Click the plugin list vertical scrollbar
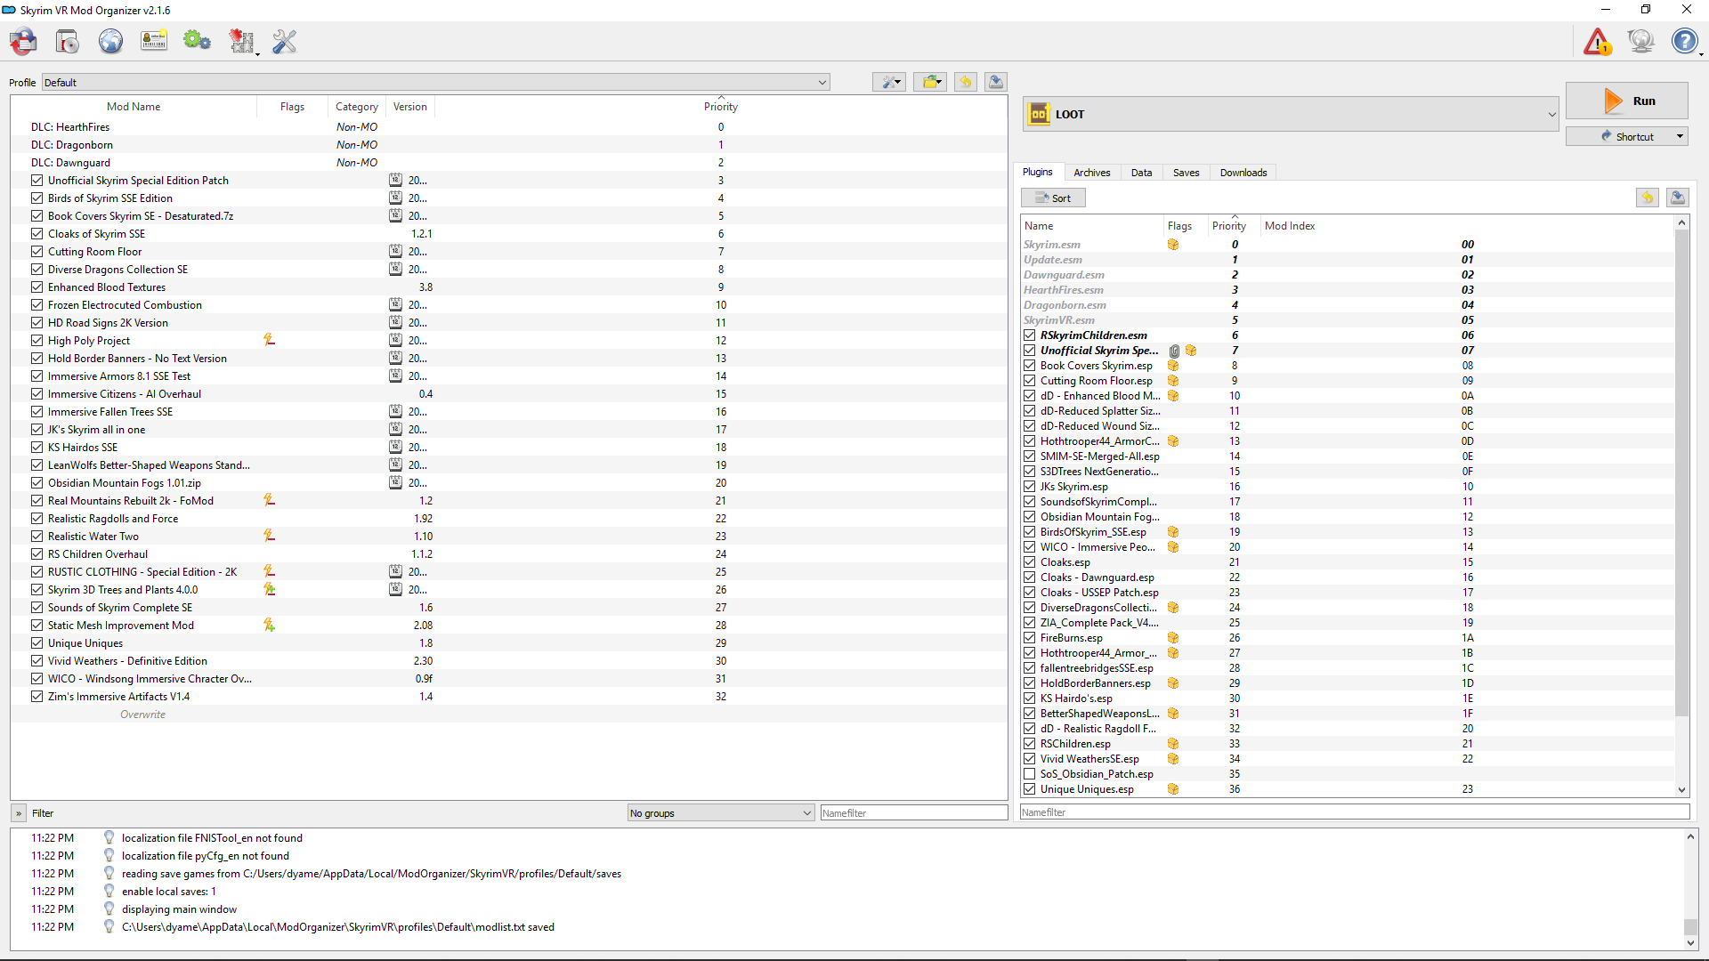This screenshot has height=961, width=1709. click(1681, 472)
